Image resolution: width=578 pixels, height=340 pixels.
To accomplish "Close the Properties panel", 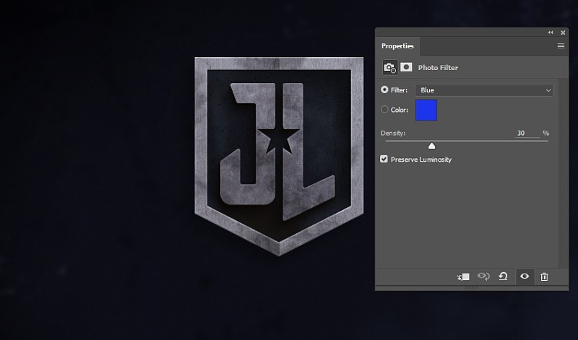I will (x=563, y=32).
